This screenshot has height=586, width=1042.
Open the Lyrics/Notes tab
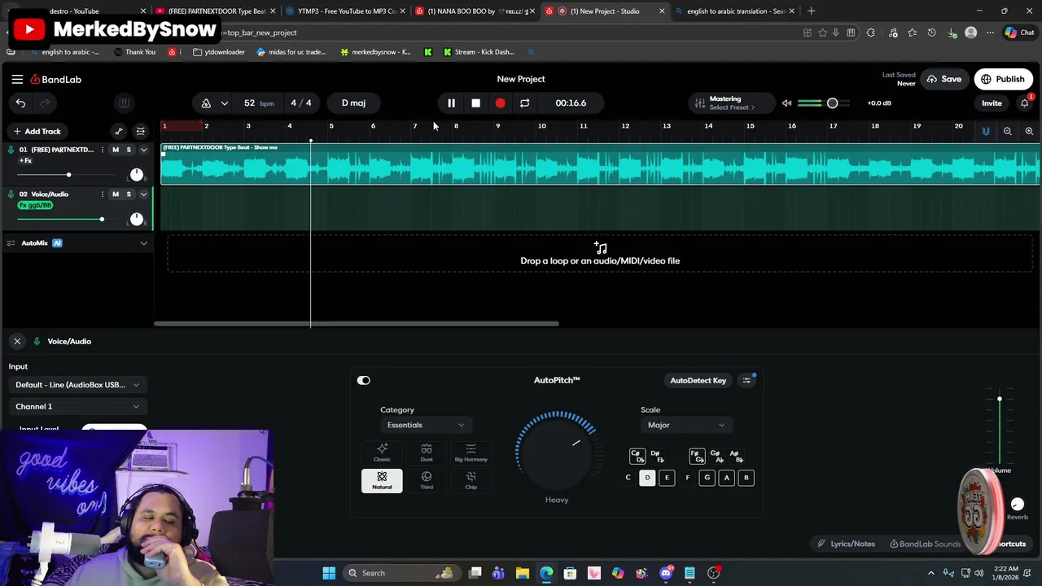coord(847,544)
